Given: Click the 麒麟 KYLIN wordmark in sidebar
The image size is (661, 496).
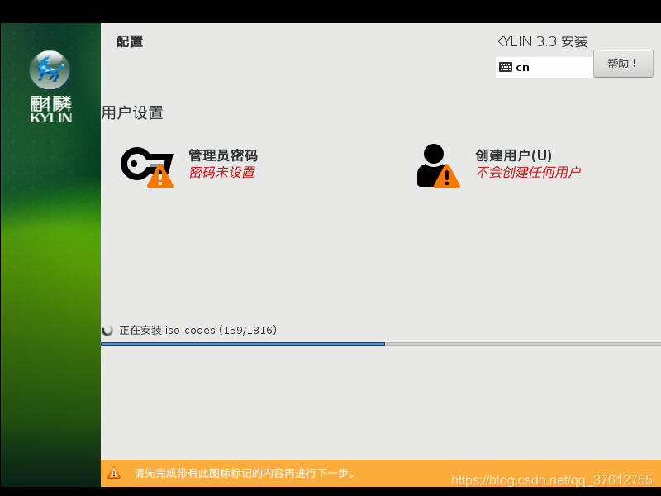Looking at the screenshot, I should pos(51,109).
